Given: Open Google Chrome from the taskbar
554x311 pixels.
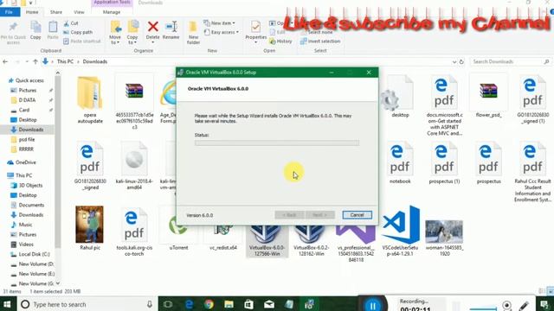Looking at the screenshot, I should (x=209, y=304).
